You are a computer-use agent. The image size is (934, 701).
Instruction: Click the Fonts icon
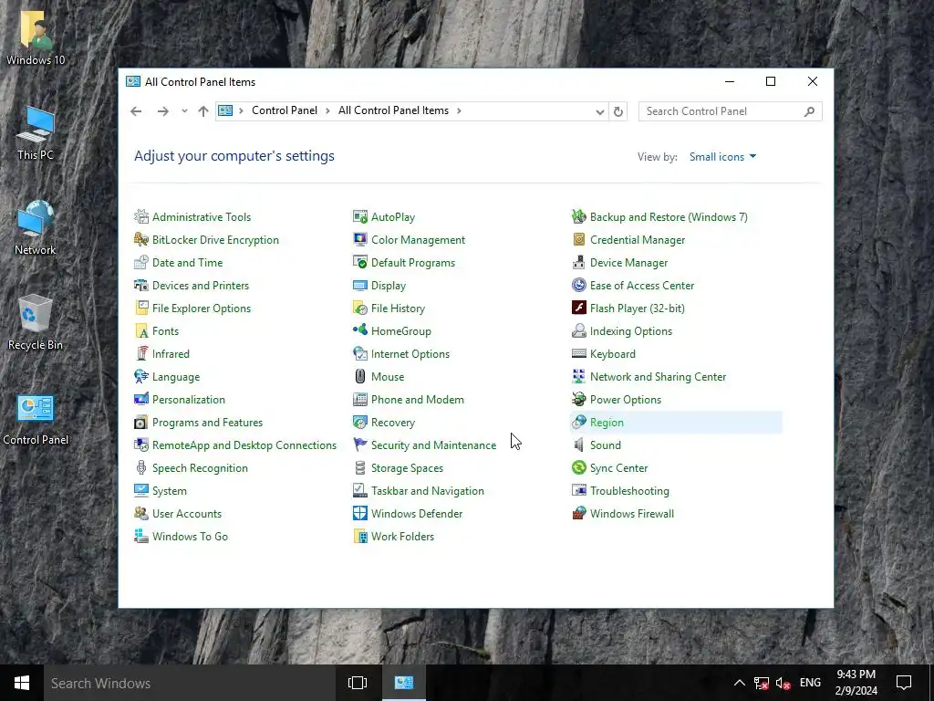point(141,330)
